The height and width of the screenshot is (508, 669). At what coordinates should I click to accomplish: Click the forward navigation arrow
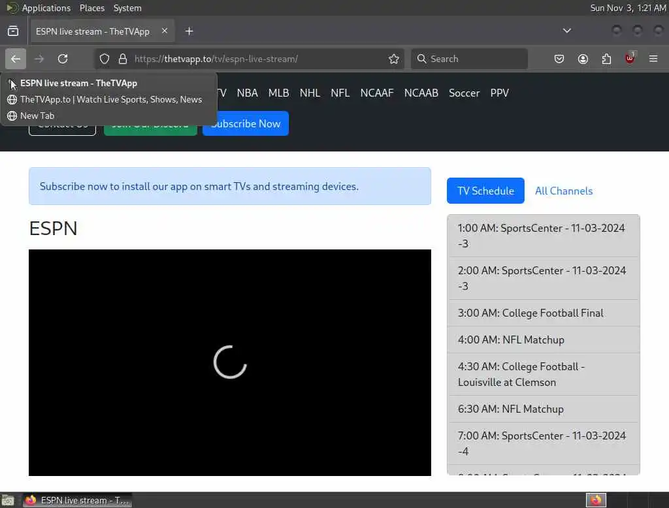coord(39,59)
